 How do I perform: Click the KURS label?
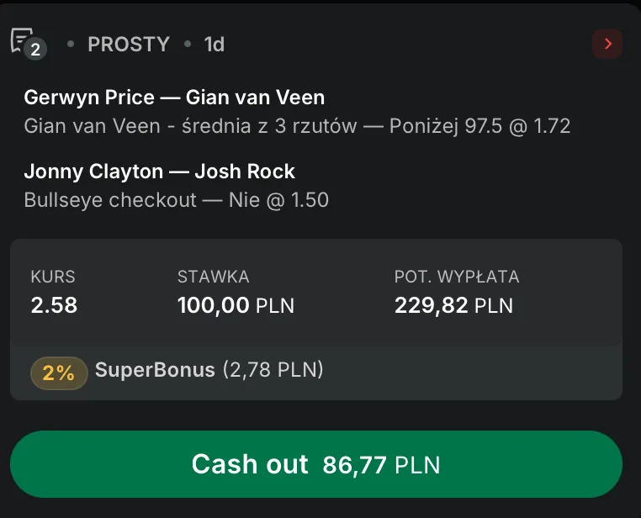pos(53,277)
